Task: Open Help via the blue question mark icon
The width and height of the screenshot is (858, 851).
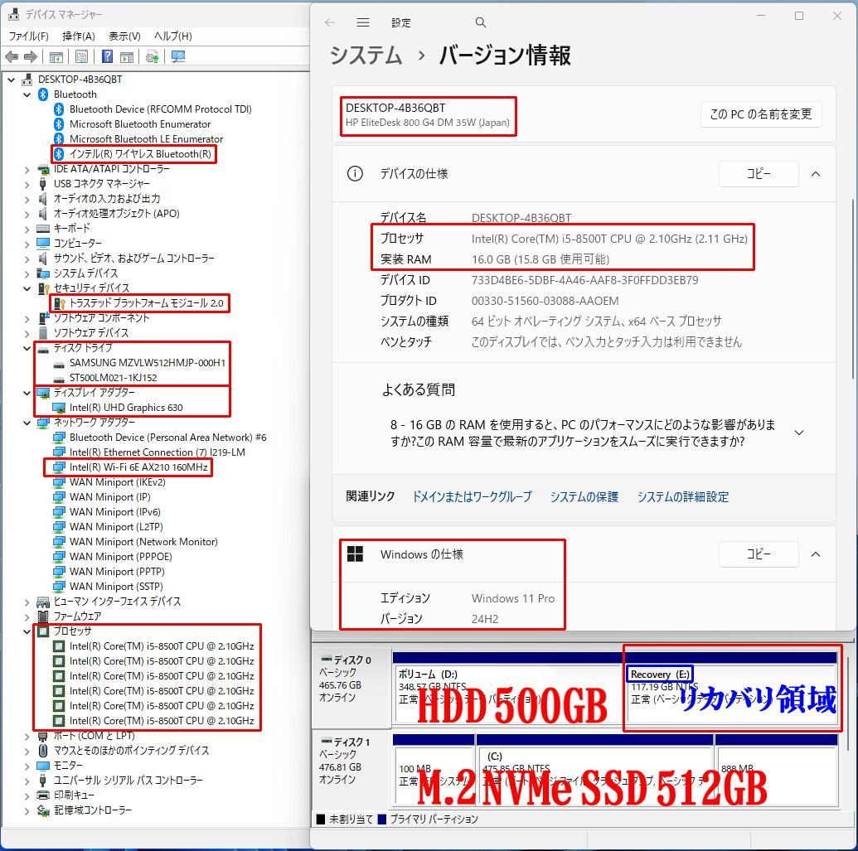Action: [106, 56]
